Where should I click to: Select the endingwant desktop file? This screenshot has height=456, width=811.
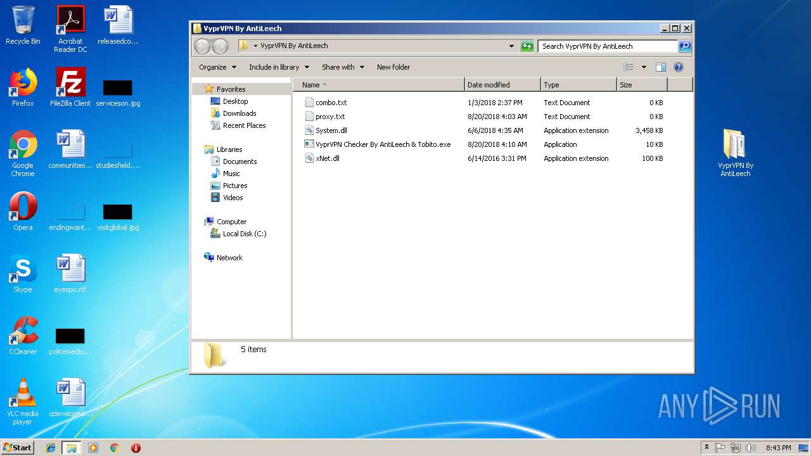pyautogui.click(x=70, y=217)
